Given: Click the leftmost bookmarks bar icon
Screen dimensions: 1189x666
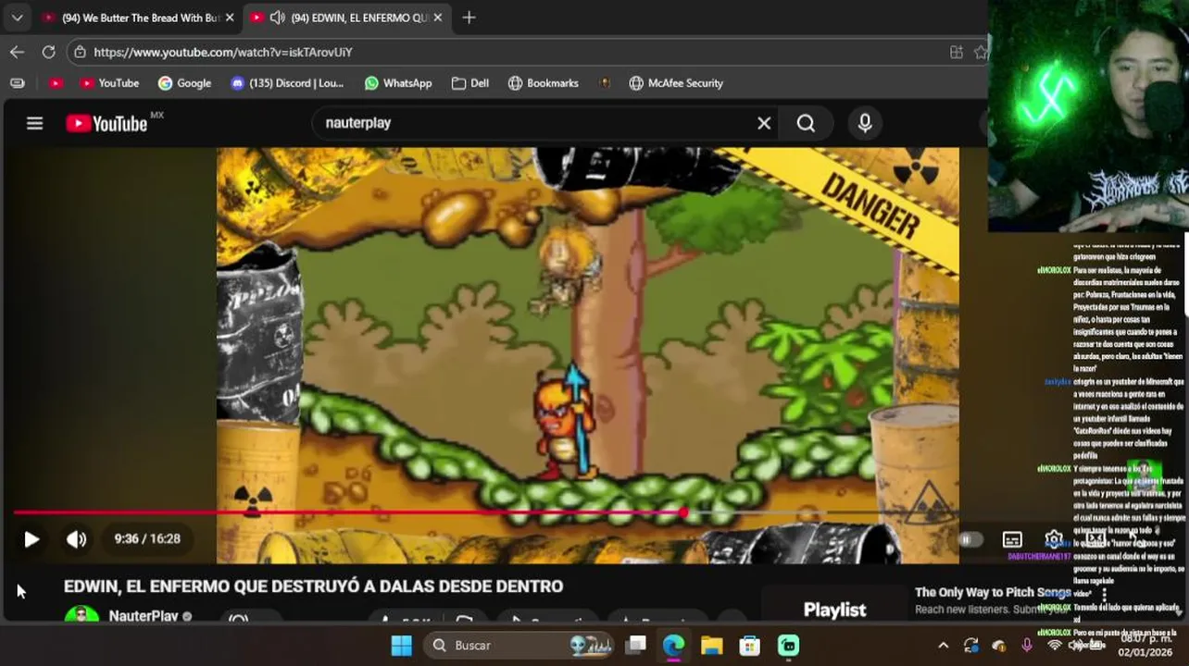Looking at the screenshot, I should (17, 83).
